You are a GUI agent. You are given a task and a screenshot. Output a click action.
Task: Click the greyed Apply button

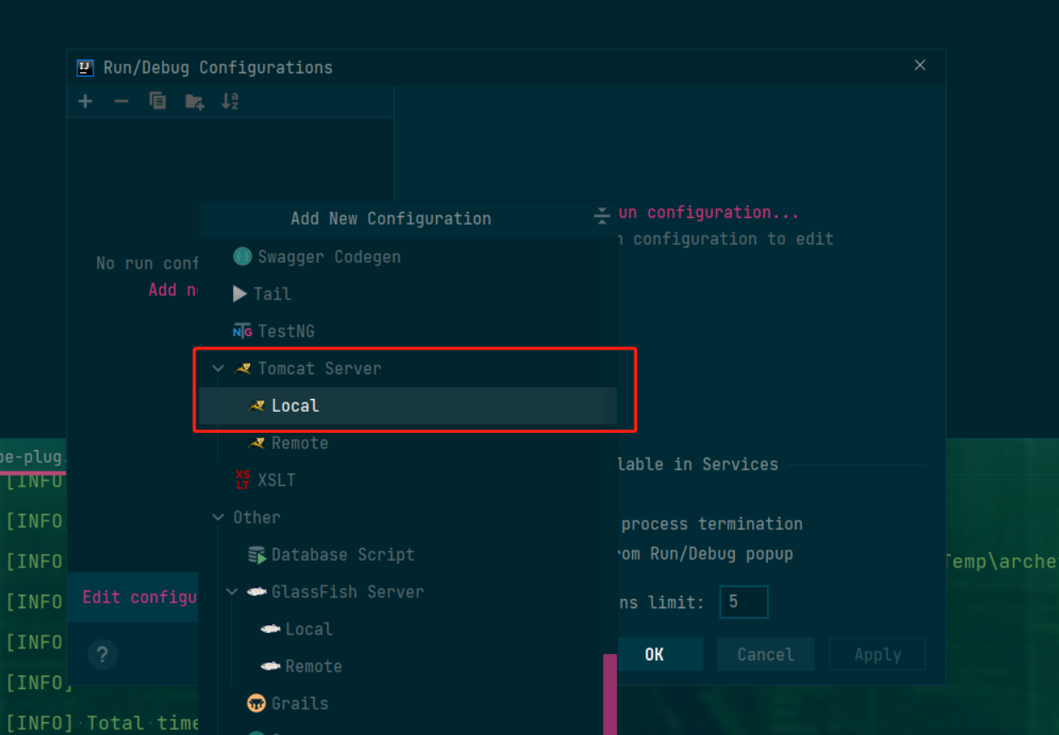878,654
